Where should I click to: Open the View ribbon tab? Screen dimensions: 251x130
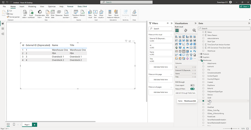click(x=42, y=7)
